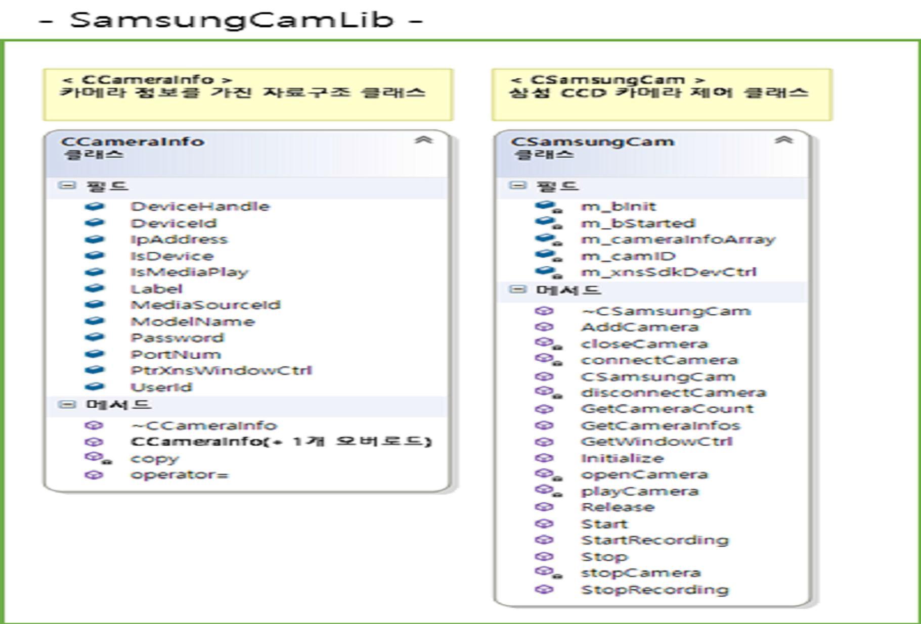Click the private field icon beside m_cameraInfoArray
Screen dimensions: 921x624
pos(549,239)
